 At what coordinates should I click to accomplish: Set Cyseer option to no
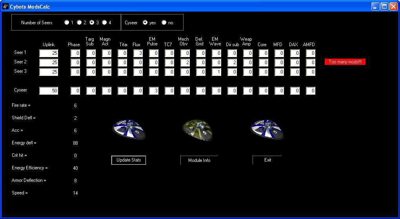164,23
